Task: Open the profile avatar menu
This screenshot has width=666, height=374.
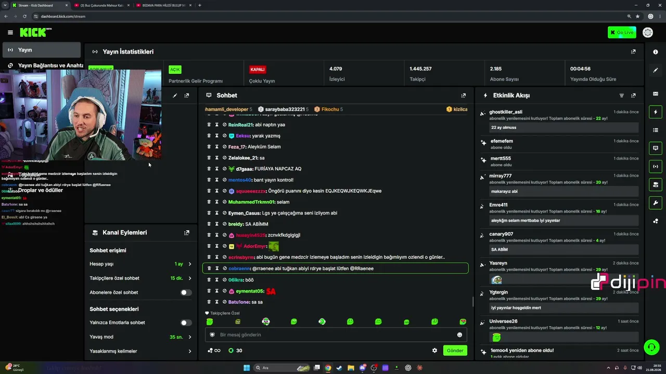Action: pyautogui.click(x=648, y=33)
